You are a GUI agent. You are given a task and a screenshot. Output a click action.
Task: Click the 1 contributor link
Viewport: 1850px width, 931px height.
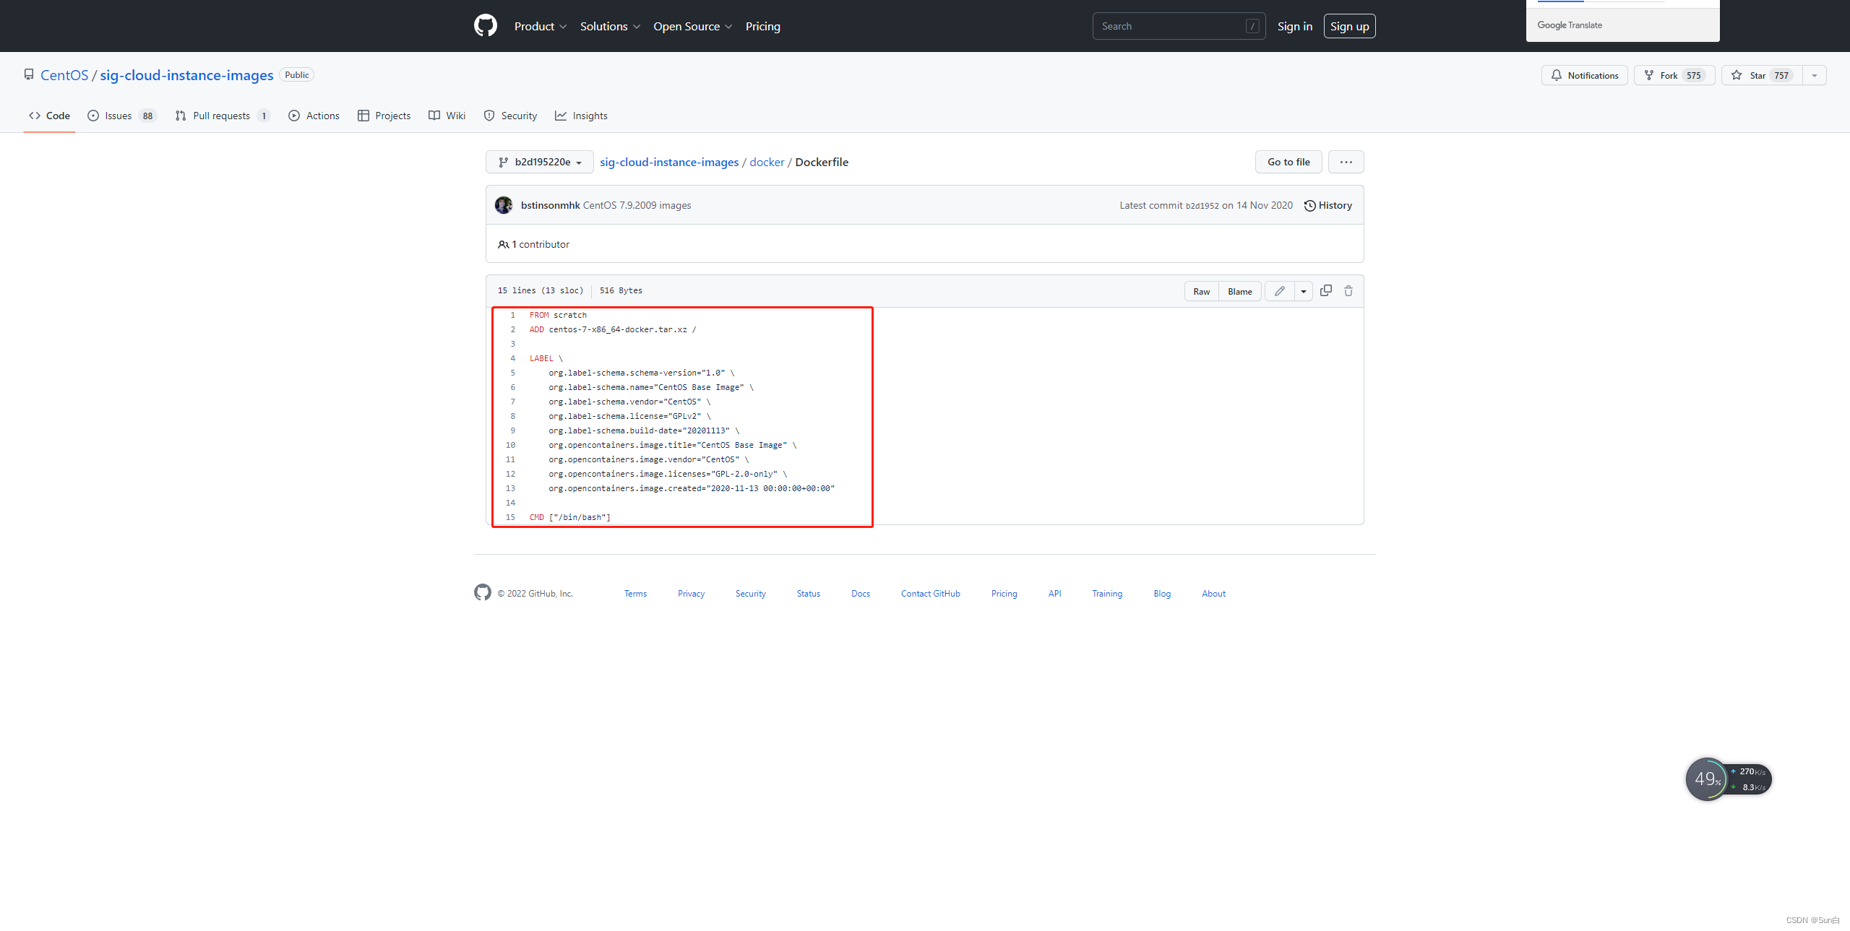point(543,243)
